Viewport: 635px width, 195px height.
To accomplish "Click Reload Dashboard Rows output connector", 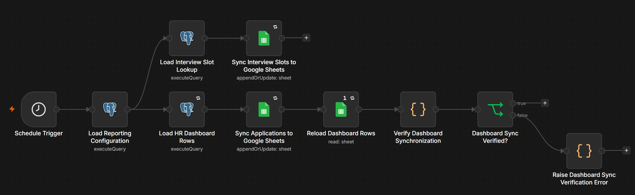I will (359, 109).
